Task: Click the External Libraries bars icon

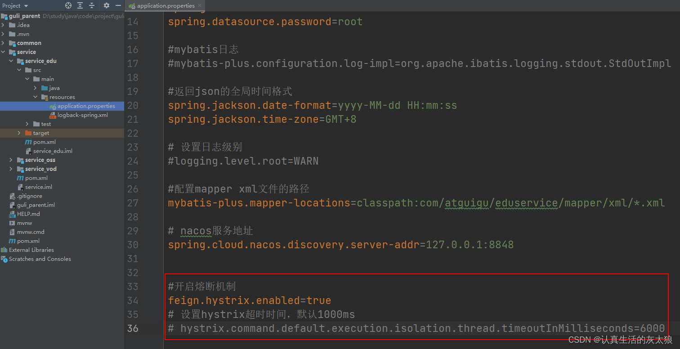Action: click(x=4, y=250)
